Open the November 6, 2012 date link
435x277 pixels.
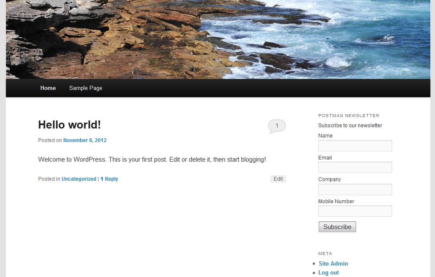click(x=85, y=140)
